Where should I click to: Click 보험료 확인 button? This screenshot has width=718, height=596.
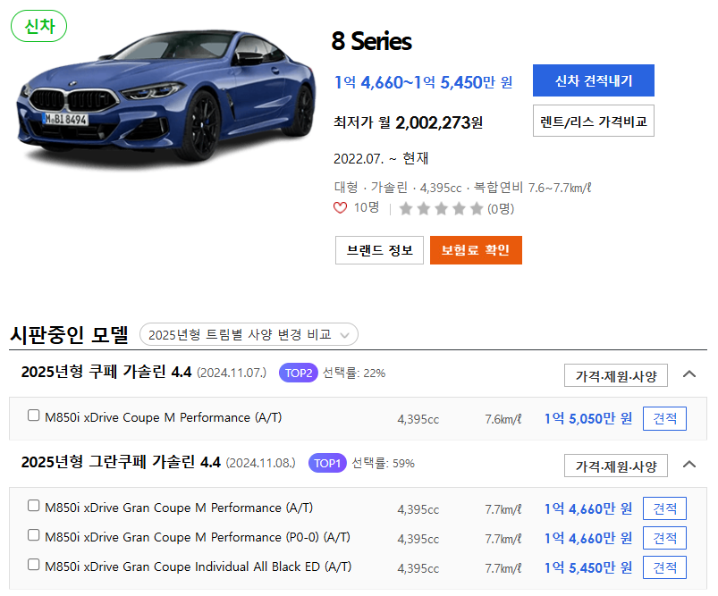(x=476, y=250)
